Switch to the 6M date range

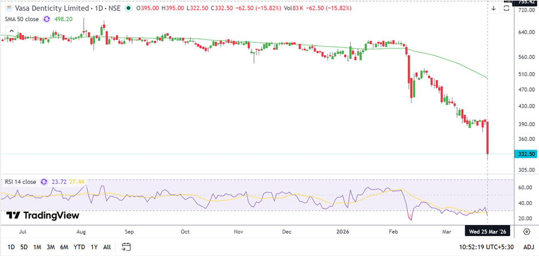point(64,247)
